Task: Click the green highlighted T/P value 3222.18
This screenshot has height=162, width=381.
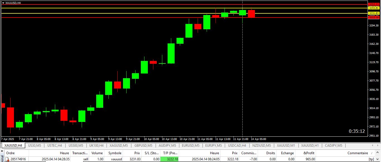Action: pos(170,159)
